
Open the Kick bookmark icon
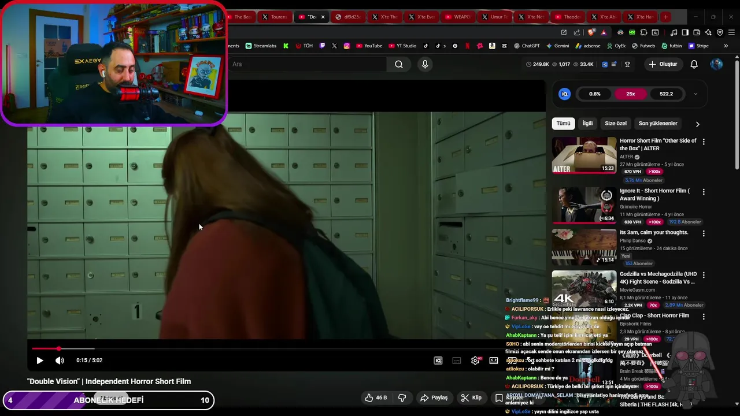coord(286,46)
